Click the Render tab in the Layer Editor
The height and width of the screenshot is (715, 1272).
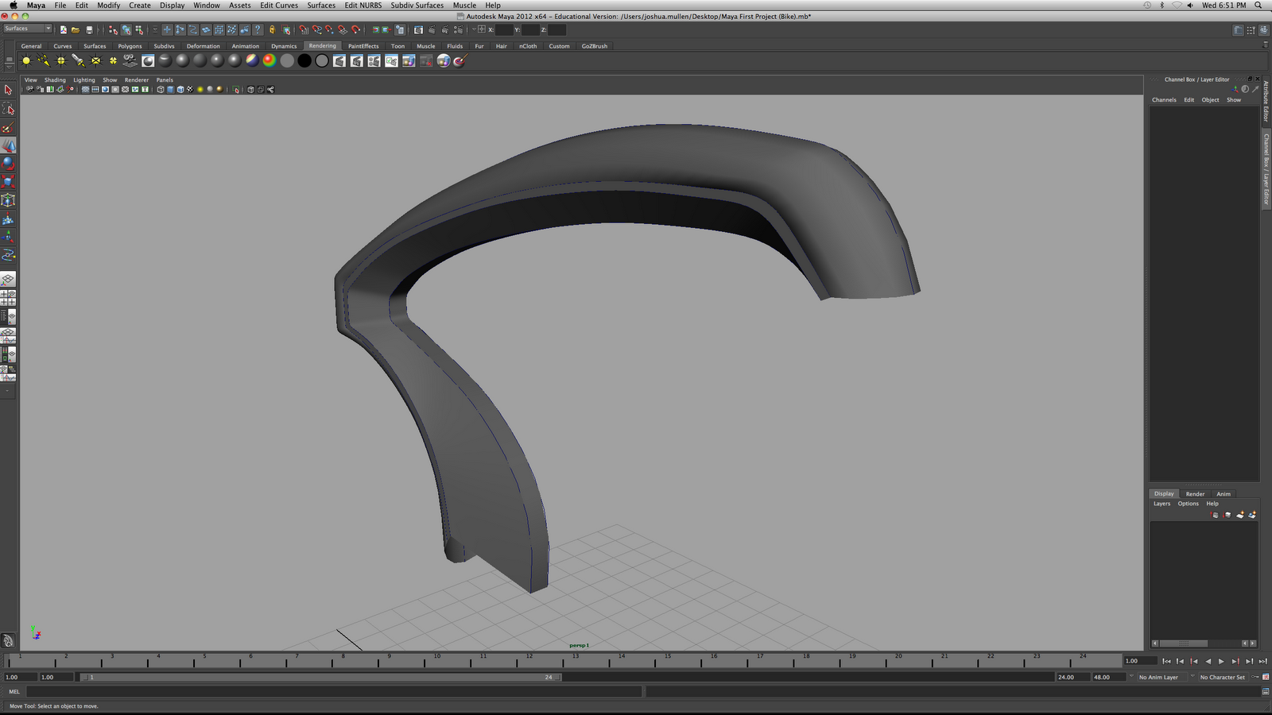tap(1195, 493)
